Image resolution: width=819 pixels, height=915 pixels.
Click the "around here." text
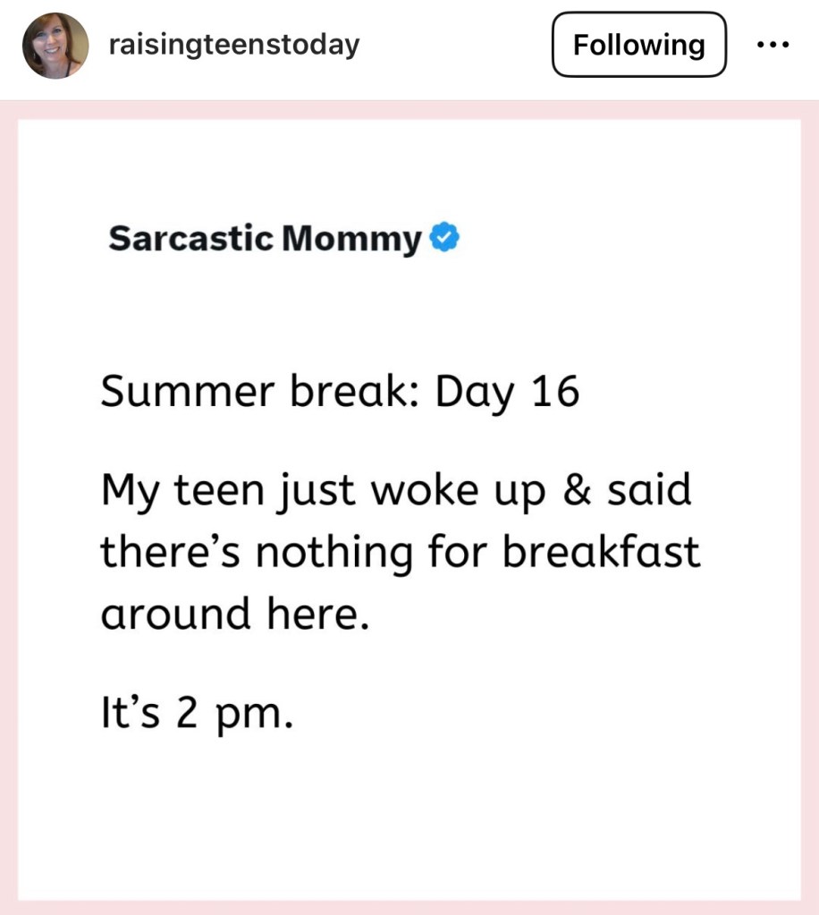tap(234, 614)
